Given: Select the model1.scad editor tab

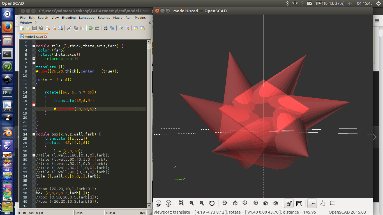Looking at the screenshot, I should [34, 36].
